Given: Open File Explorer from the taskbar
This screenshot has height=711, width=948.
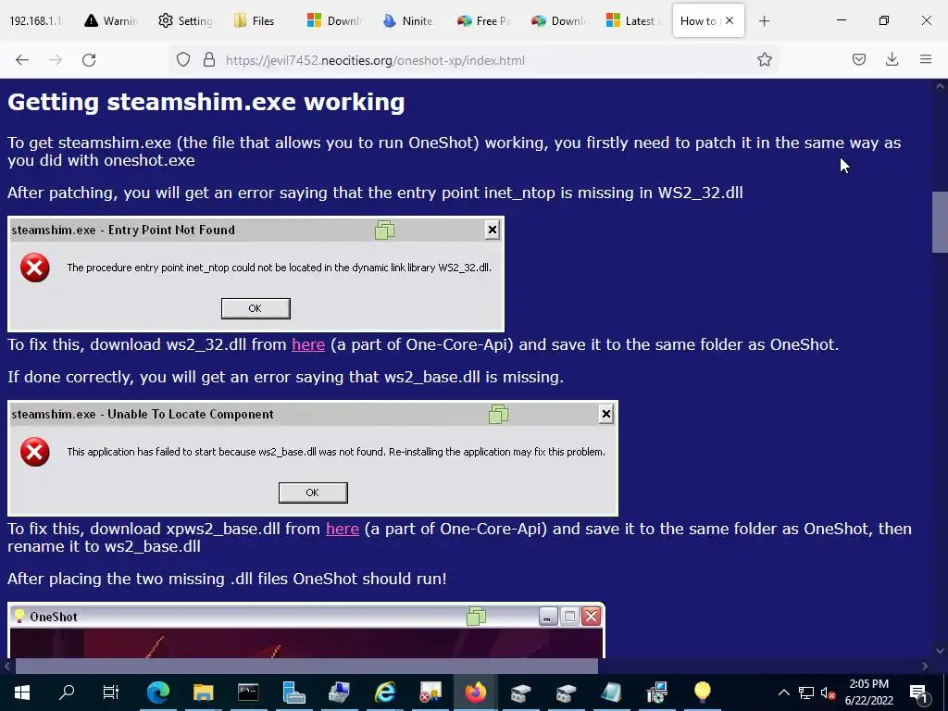Looking at the screenshot, I should coord(203,692).
